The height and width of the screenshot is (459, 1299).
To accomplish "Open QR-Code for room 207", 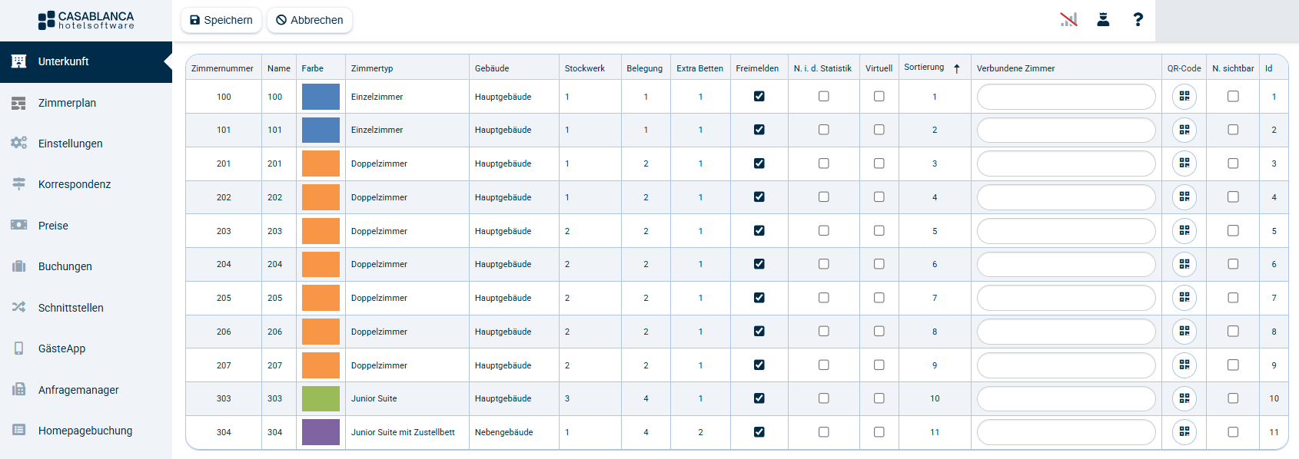I will pyautogui.click(x=1184, y=365).
